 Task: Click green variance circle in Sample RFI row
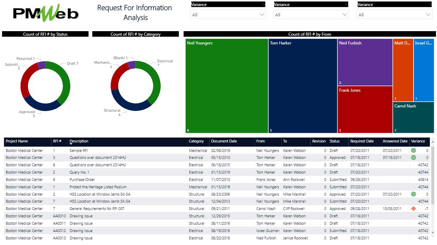coord(414,150)
